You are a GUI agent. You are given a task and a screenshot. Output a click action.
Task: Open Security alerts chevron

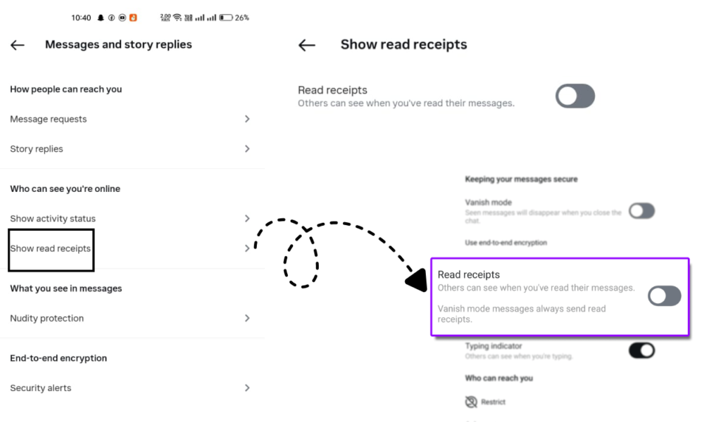click(247, 388)
